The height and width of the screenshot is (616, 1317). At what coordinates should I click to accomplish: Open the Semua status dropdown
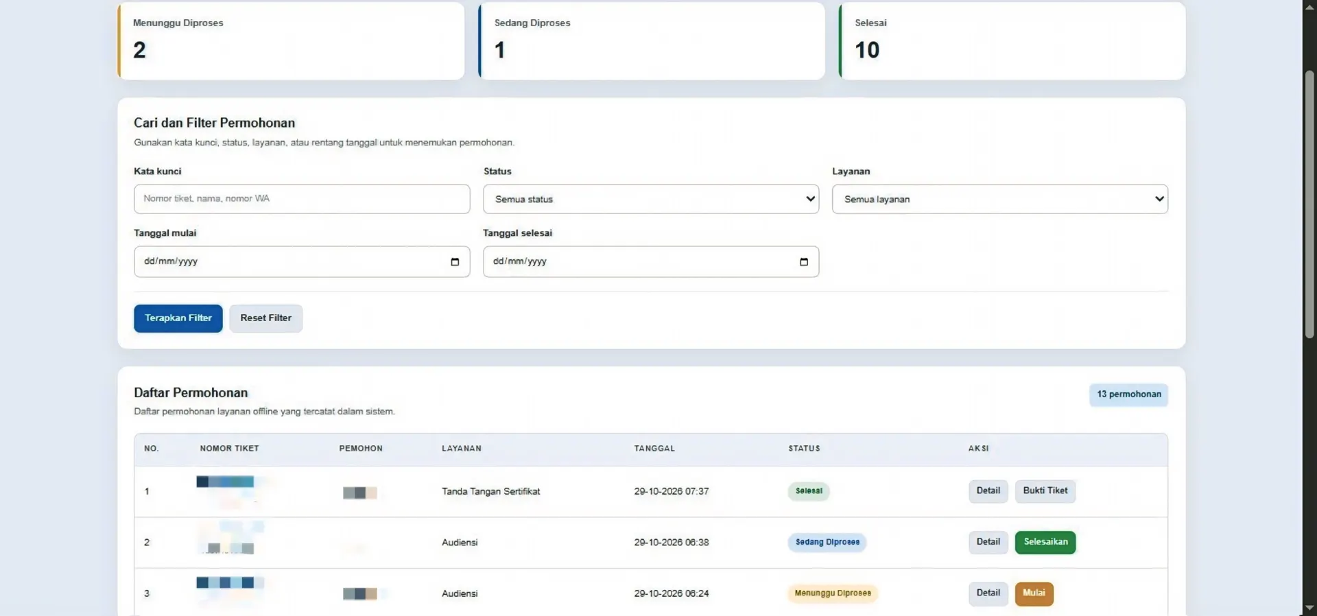coord(651,199)
